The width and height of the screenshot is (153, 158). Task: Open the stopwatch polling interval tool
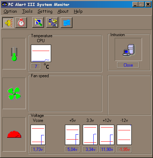coord(21,23)
